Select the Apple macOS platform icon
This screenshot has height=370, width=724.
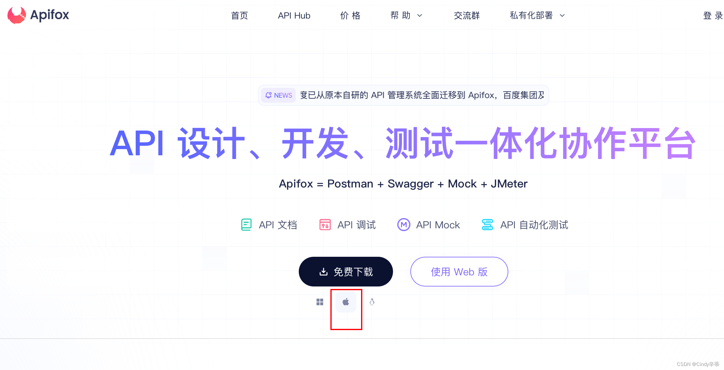click(346, 302)
